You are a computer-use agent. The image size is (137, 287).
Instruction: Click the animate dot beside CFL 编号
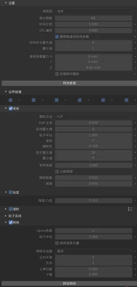coord(135,31)
